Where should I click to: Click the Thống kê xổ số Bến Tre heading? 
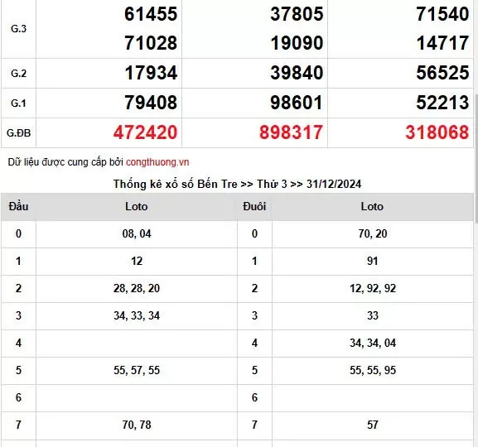[x=237, y=184]
